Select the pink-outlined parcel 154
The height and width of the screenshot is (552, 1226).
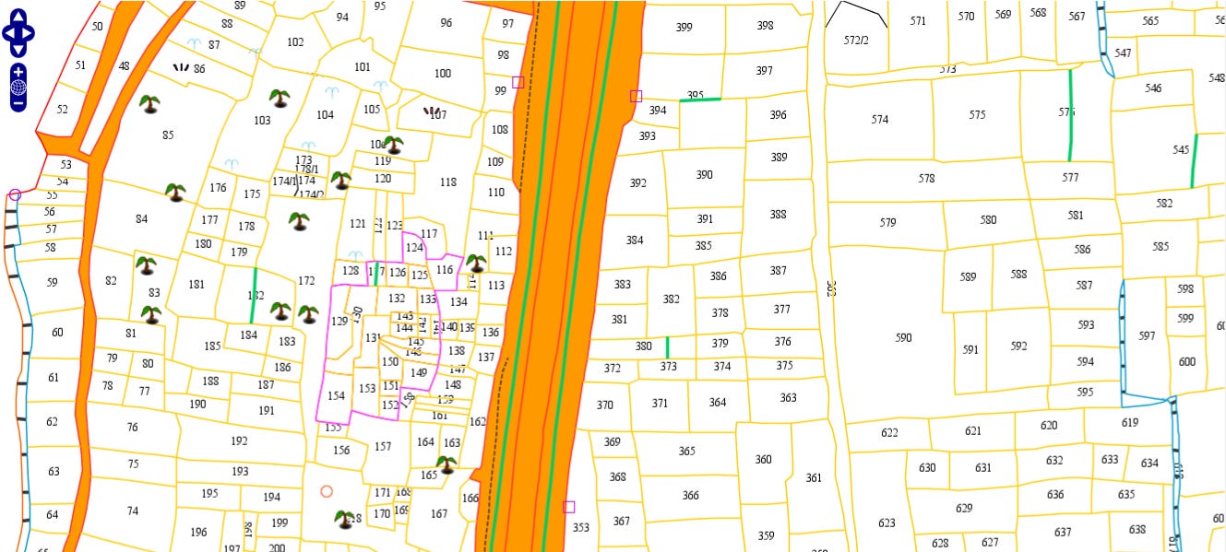pos(337,394)
